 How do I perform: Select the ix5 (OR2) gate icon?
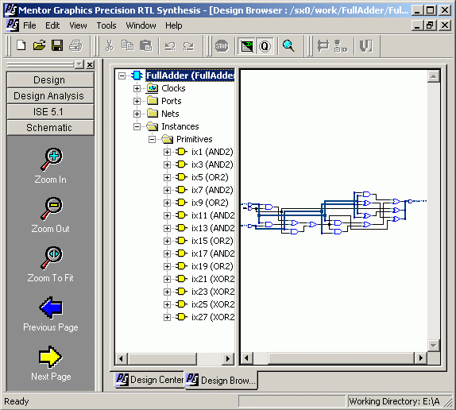click(181, 177)
